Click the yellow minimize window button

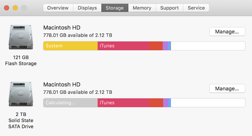pos(15,8)
